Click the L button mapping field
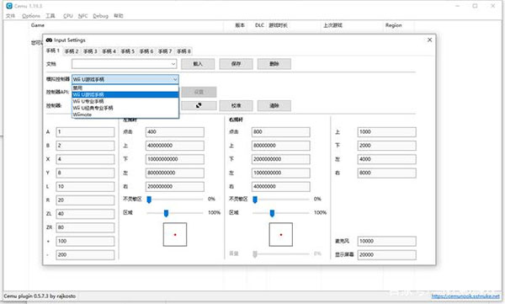The height and width of the screenshot is (304, 505). (85, 186)
